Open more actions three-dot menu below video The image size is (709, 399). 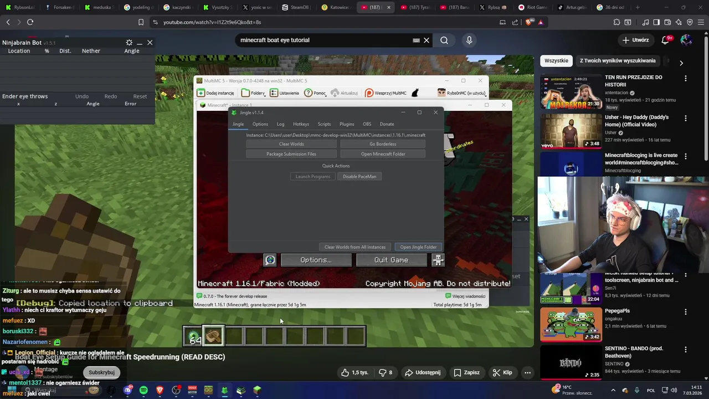click(x=527, y=372)
